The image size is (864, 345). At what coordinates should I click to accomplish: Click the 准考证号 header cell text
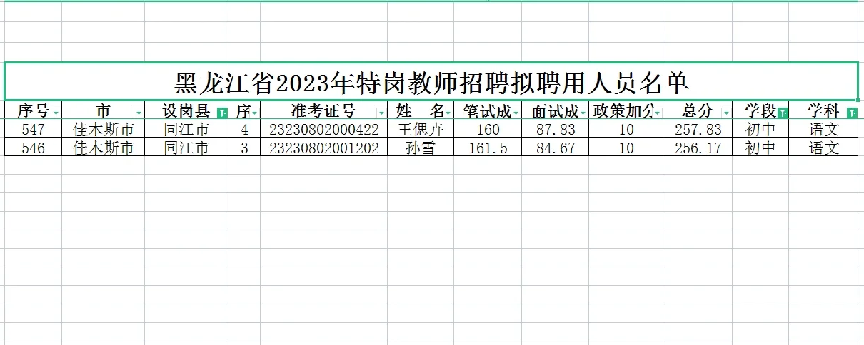pyautogui.click(x=323, y=111)
